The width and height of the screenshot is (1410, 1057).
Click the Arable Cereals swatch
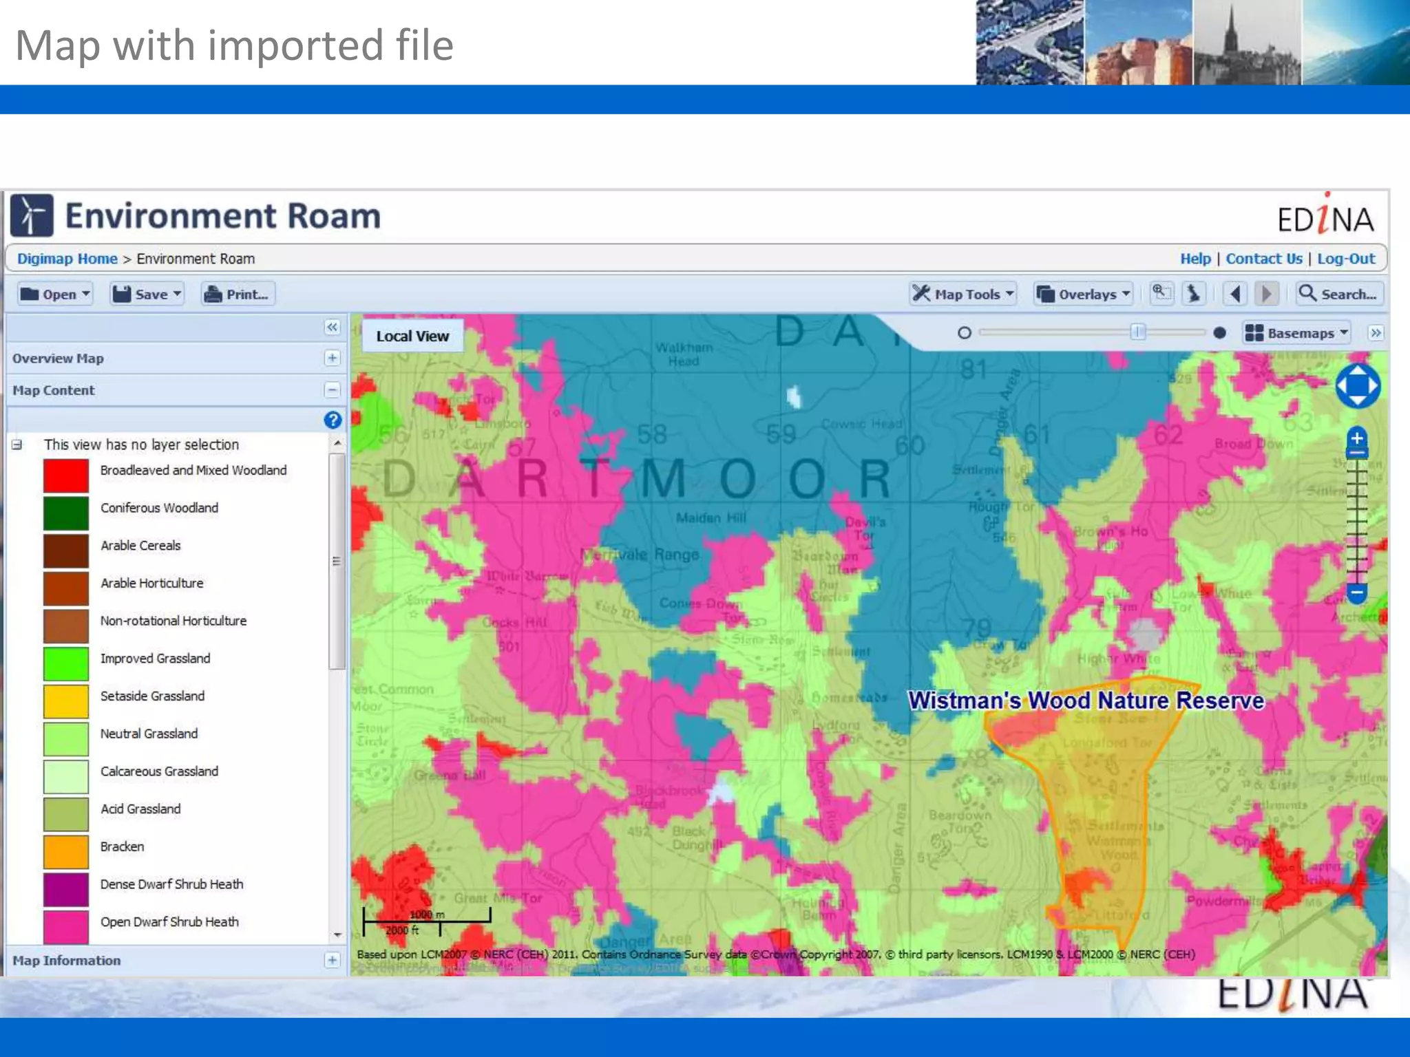(x=66, y=551)
